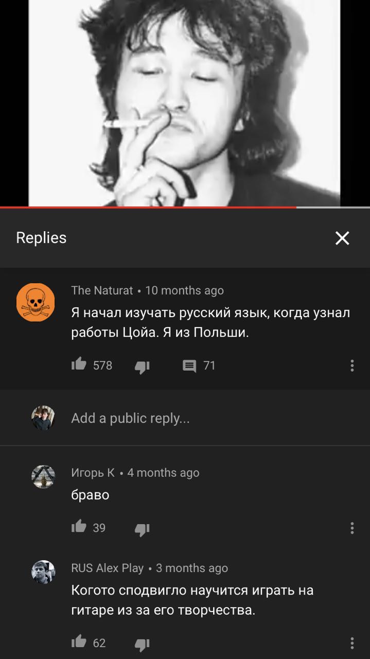Open more options for The Naturat's comment
The width and height of the screenshot is (370, 659).
click(x=352, y=366)
